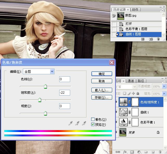Click lock position move icon
167x154 pixels.
(x=133, y=93)
